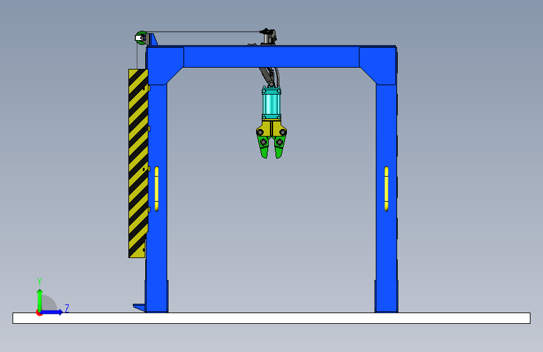This screenshot has width=543, height=352.
Task: Select the left green gripper jaw
Action: click(264, 147)
